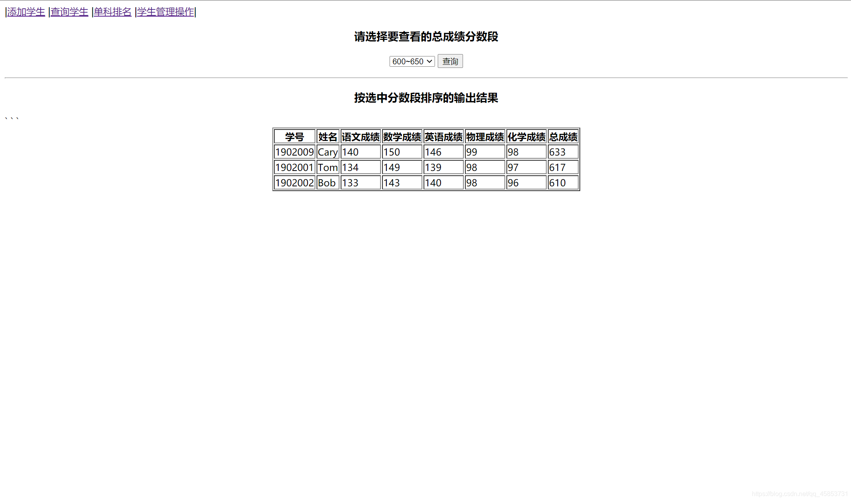Select the 英语成绩 column header
This screenshot has width=851, height=501.
tap(444, 137)
